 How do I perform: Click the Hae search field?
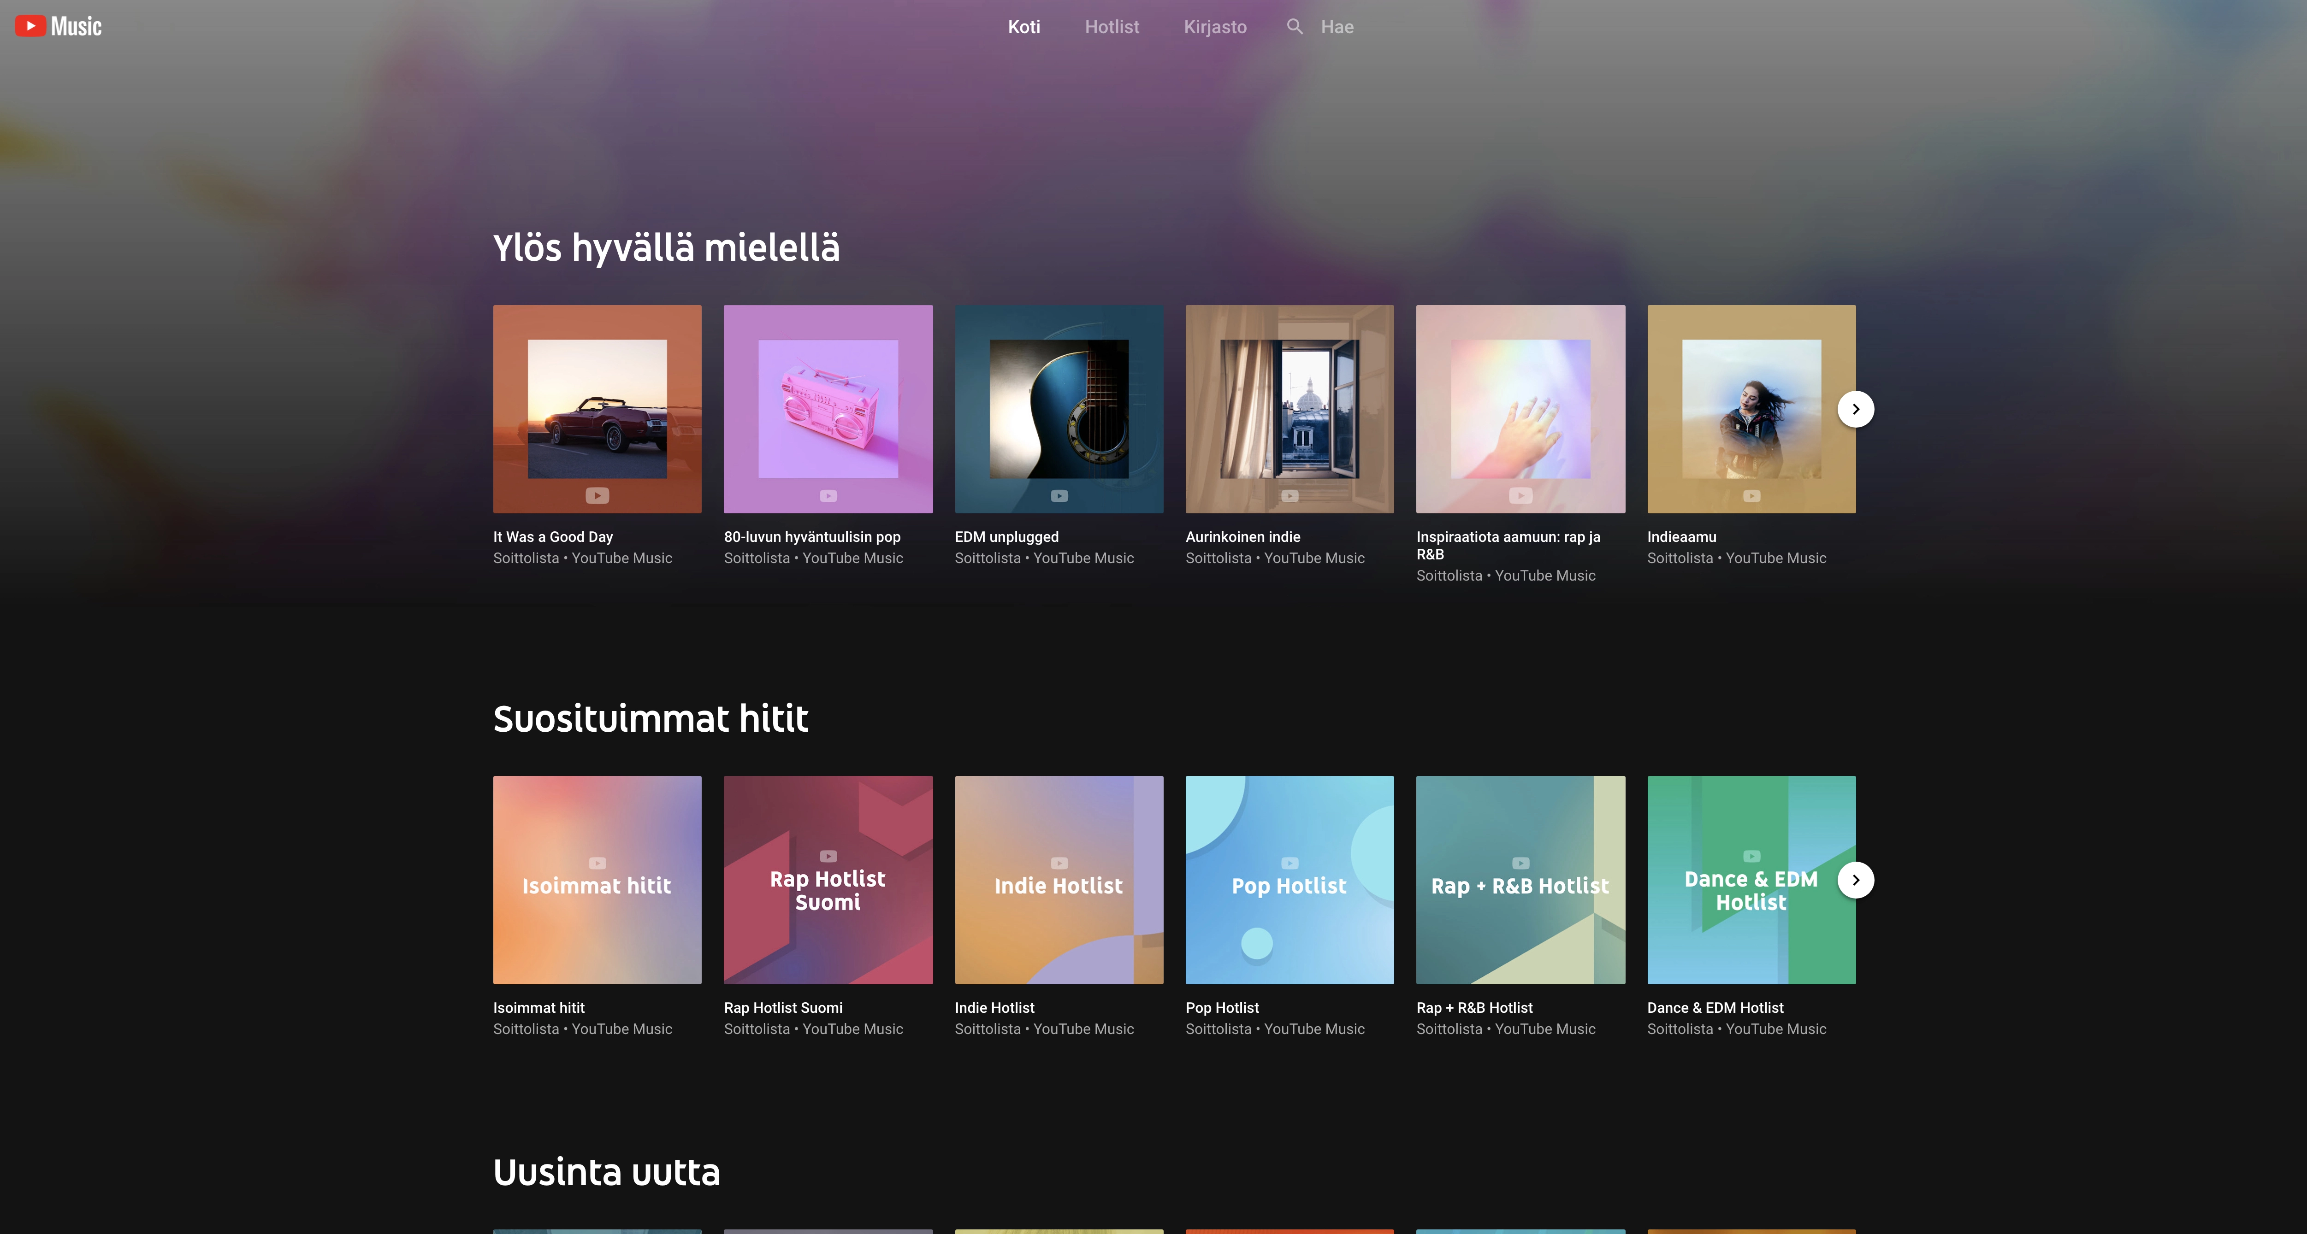point(1337,27)
